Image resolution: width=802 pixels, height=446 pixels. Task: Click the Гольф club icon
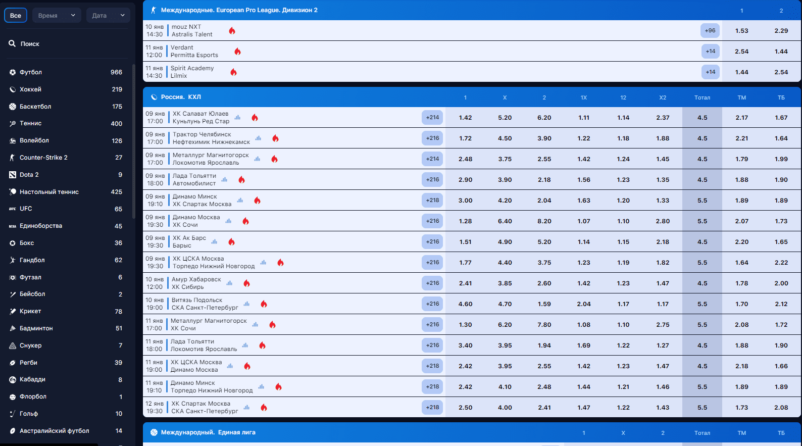tap(13, 414)
